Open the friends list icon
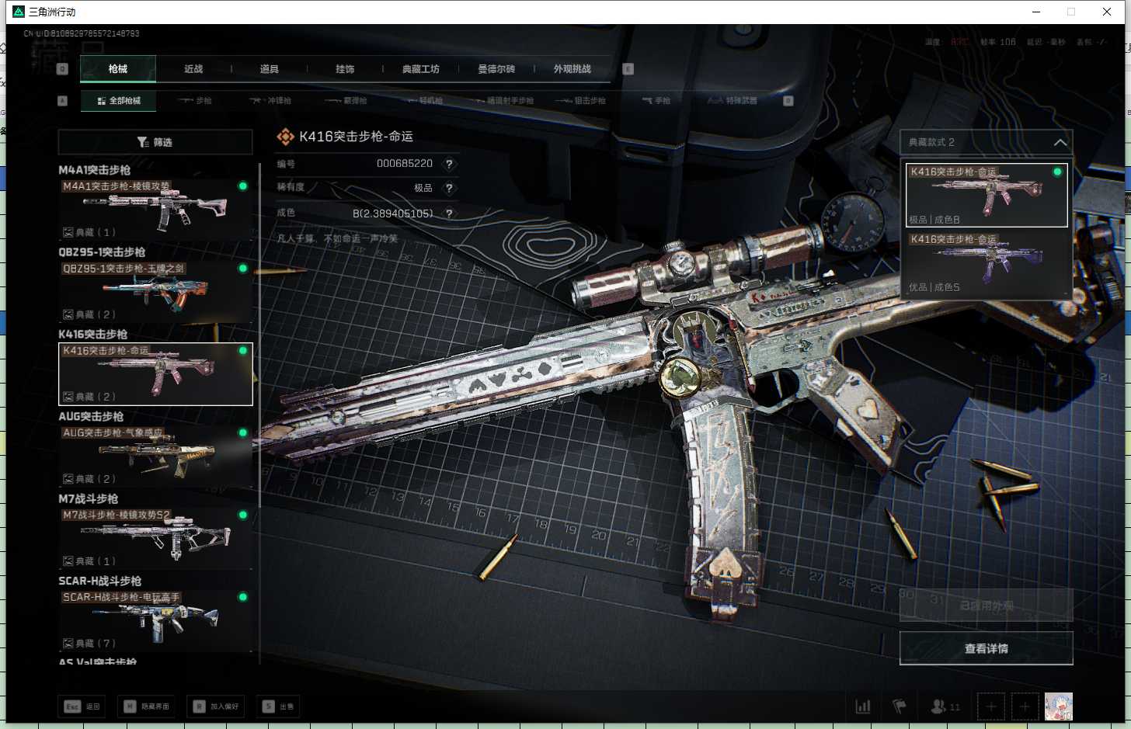The width and height of the screenshot is (1131, 729). click(939, 706)
